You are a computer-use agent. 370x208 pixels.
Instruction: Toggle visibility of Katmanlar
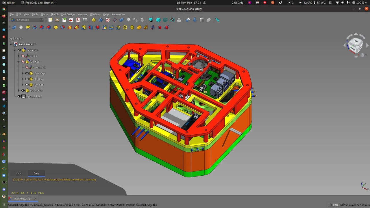point(23,91)
